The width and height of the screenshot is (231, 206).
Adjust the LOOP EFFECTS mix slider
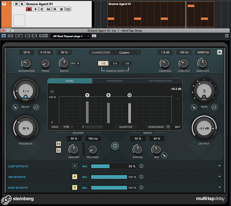(113, 166)
